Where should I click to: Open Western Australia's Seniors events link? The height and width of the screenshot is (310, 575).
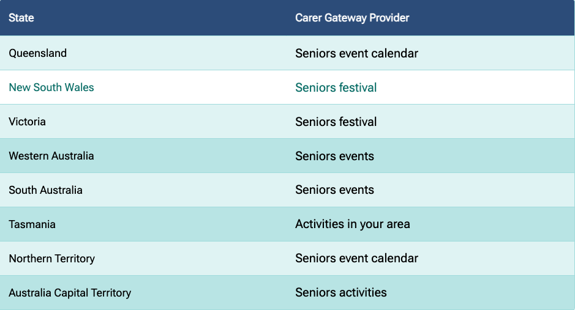click(x=334, y=156)
